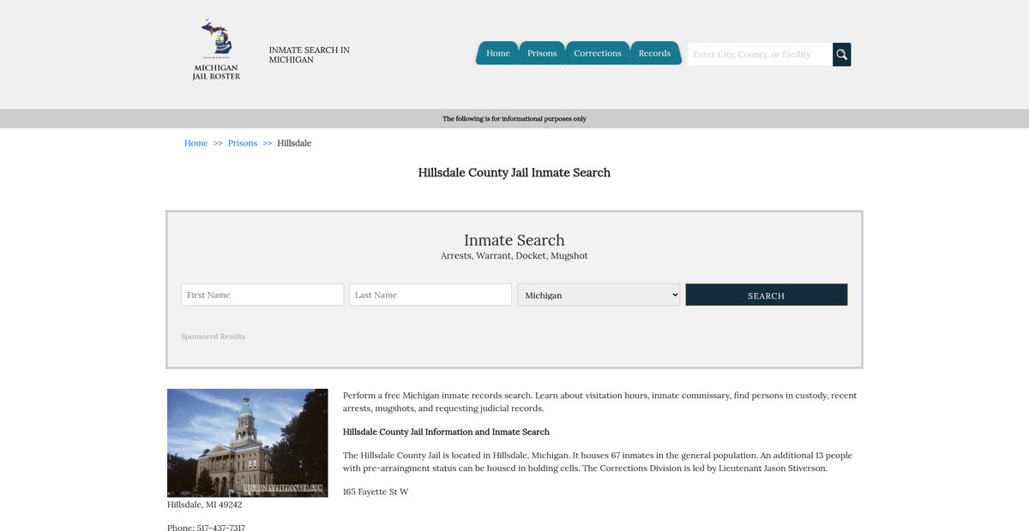Click 'Hillsdale County Jail Information and Inmate Search' heading
The image size is (1029, 531).
coord(446,432)
